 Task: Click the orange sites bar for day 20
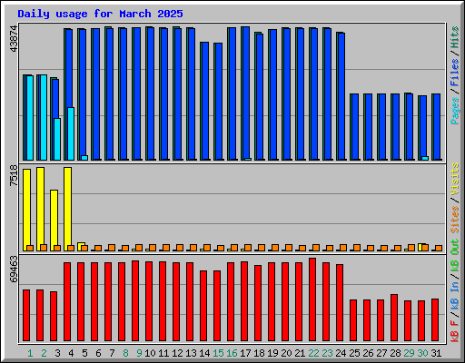289,248
